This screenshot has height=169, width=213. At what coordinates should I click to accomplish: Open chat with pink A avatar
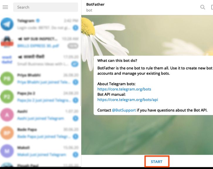[40, 115]
